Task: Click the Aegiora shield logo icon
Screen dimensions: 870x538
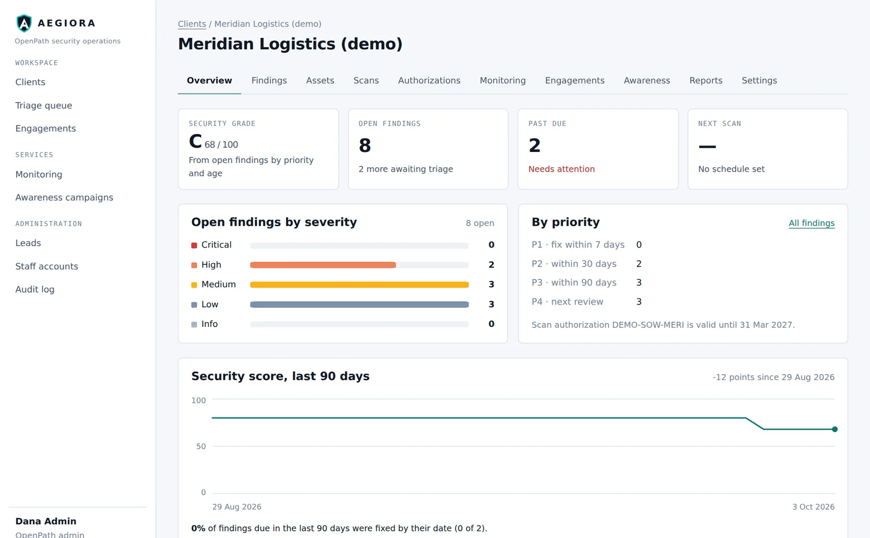Action: [x=24, y=23]
